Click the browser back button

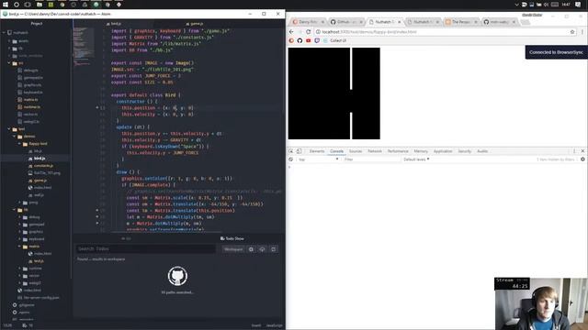pyautogui.click(x=291, y=32)
